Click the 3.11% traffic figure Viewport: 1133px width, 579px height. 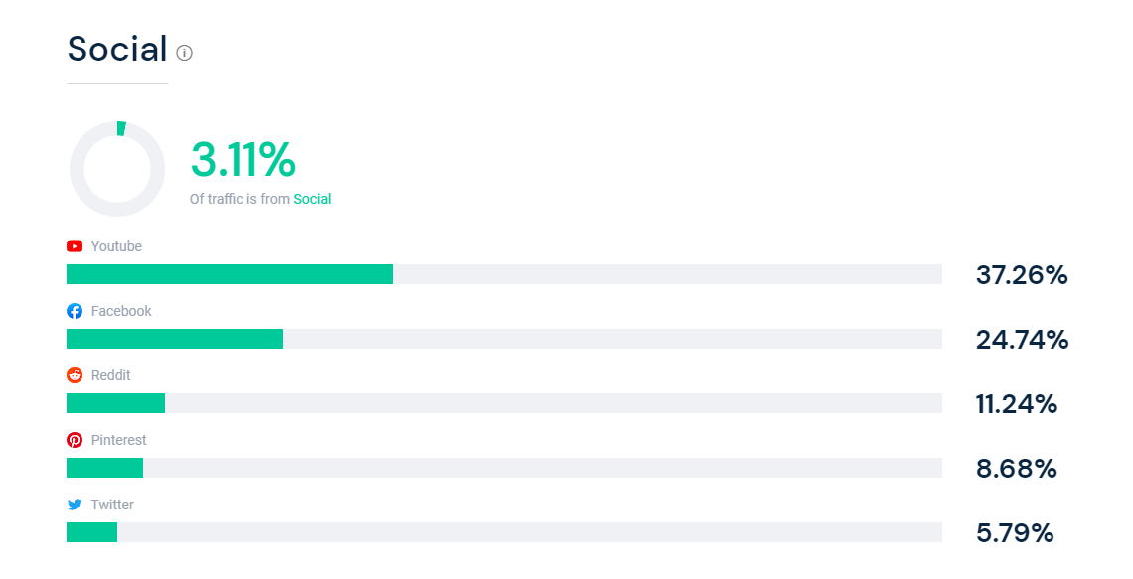[243, 160]
